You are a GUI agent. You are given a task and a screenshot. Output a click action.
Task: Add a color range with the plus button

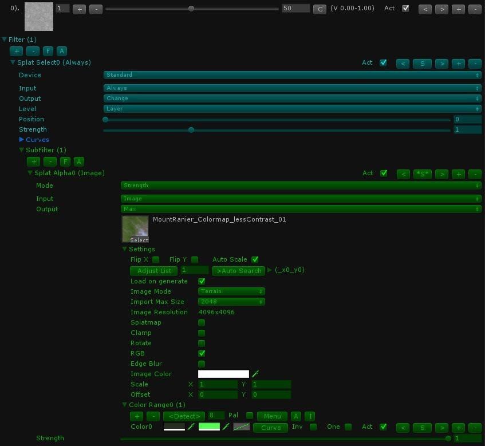coord(137,416)
